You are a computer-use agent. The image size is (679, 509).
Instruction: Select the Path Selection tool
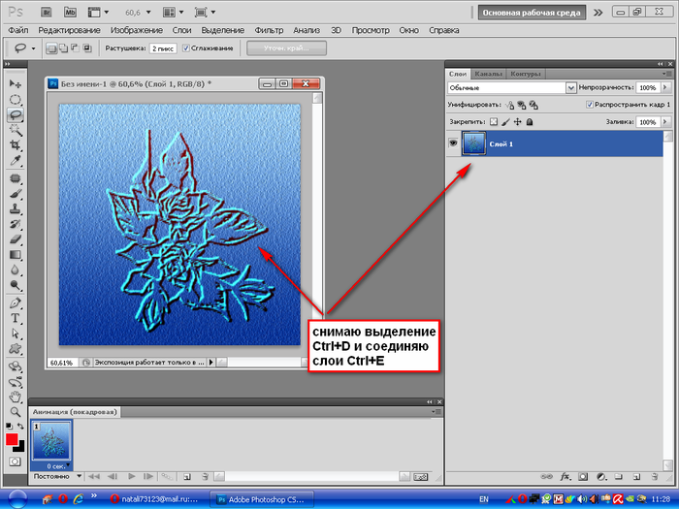click(16, 334)
